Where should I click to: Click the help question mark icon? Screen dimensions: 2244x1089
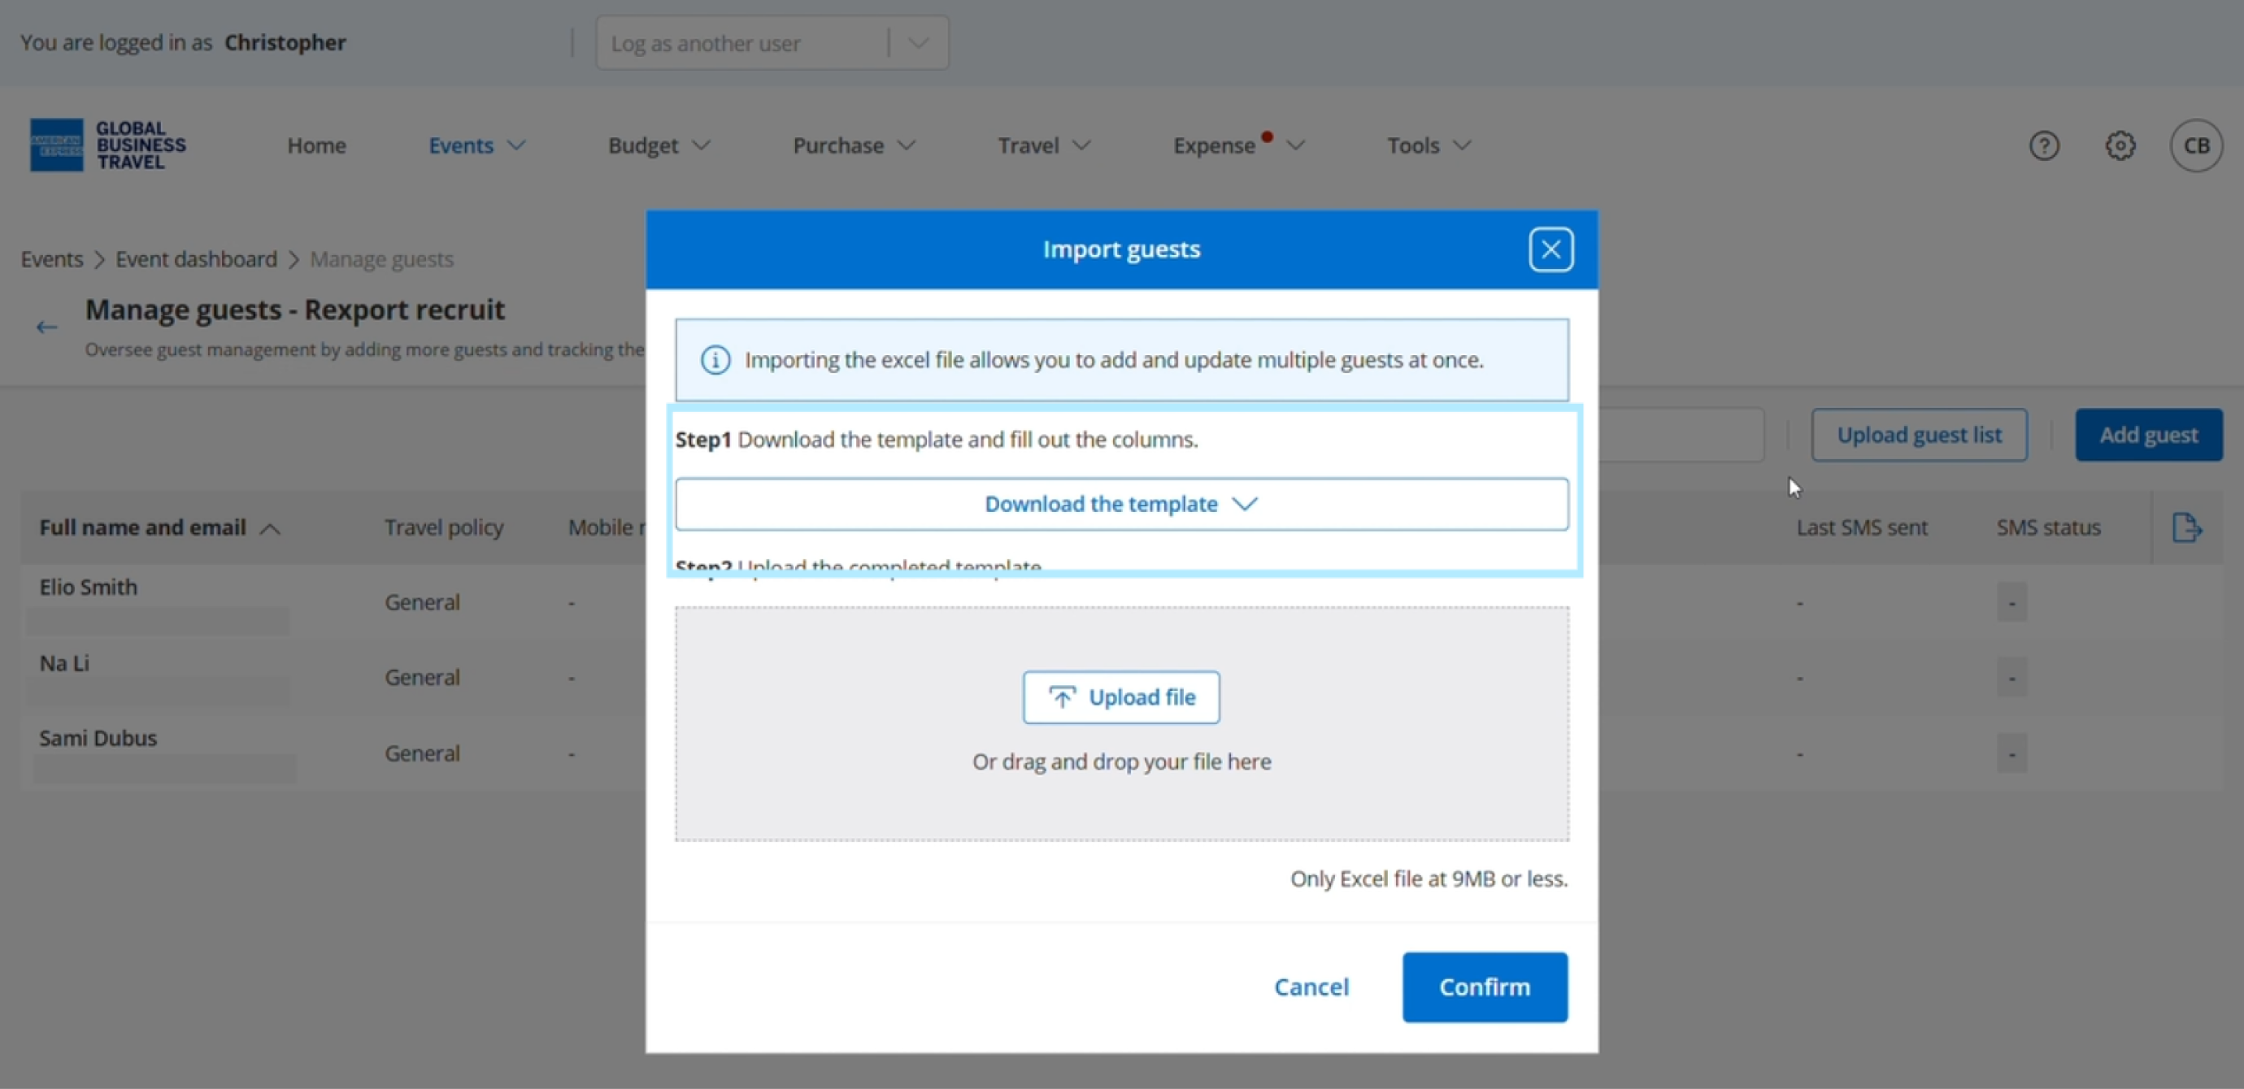2044,145
